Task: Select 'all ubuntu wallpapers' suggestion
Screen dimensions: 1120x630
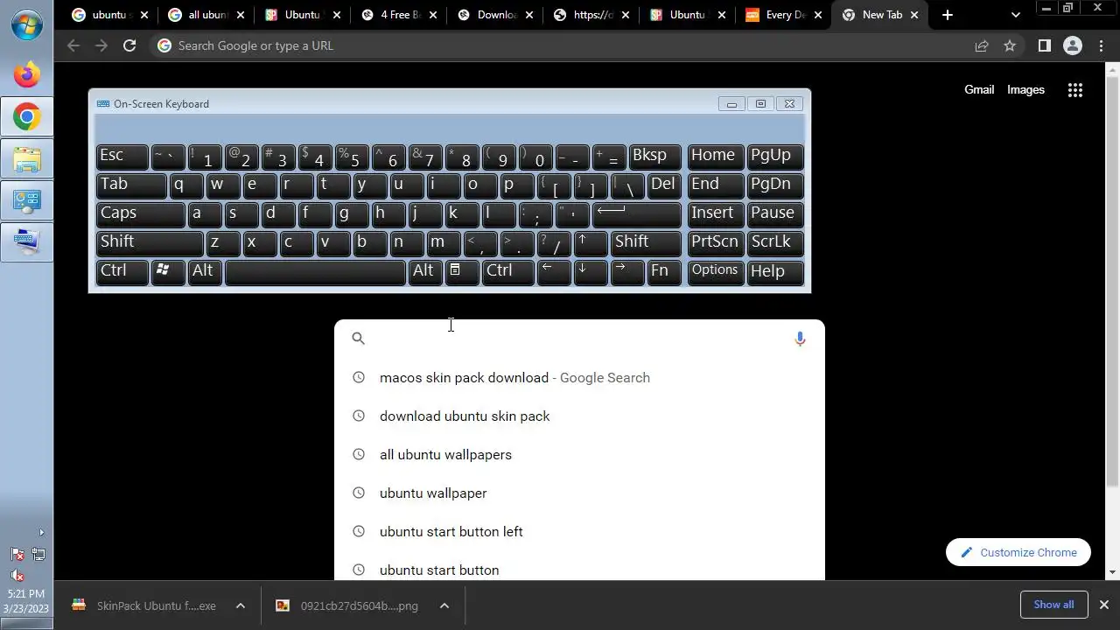Action: point(579,455)
